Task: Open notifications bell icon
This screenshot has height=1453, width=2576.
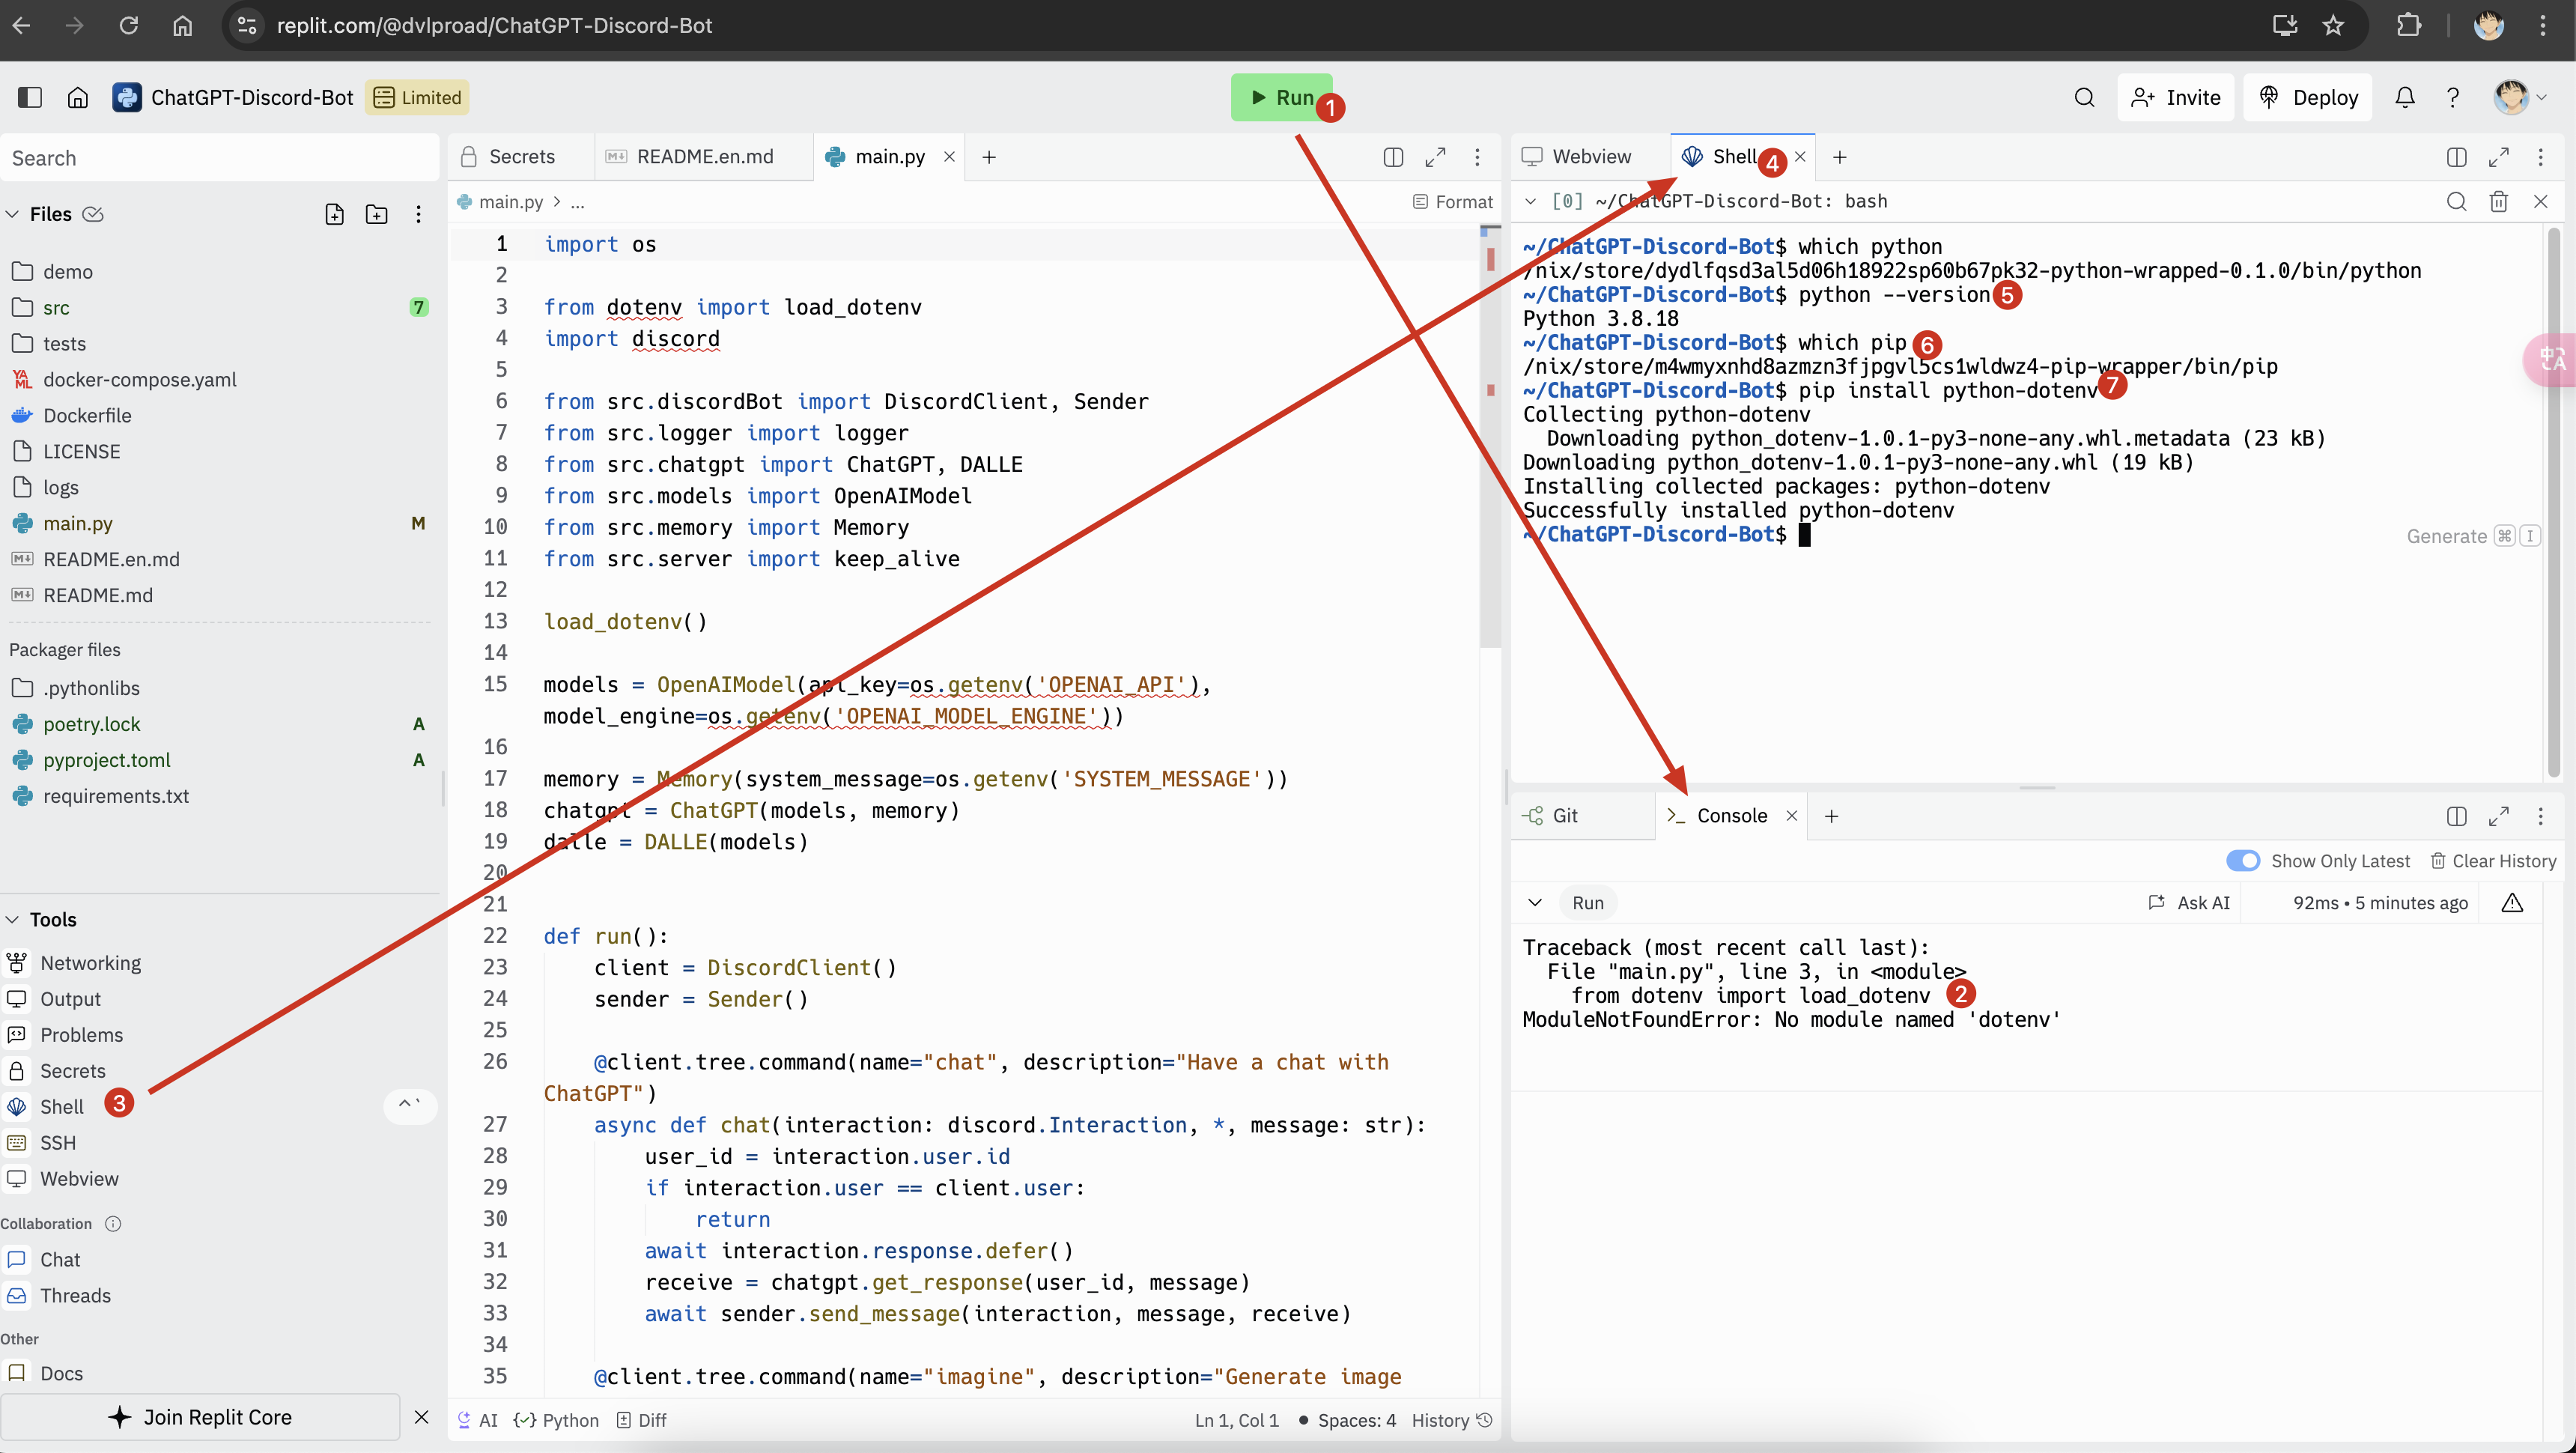Action: point(2405,97)
